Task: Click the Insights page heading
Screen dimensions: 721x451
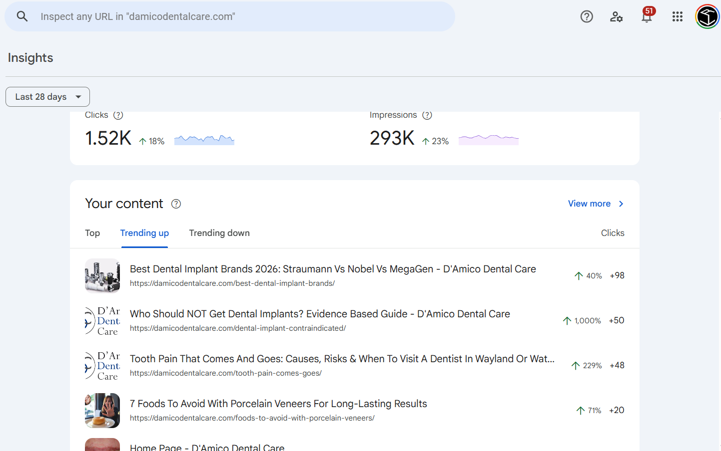Action: click(x=30, y=58)
